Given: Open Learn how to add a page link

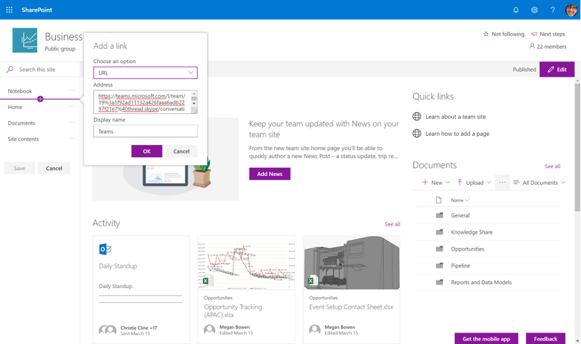Looking at the screenshot, I should click(x=457, y=133).
